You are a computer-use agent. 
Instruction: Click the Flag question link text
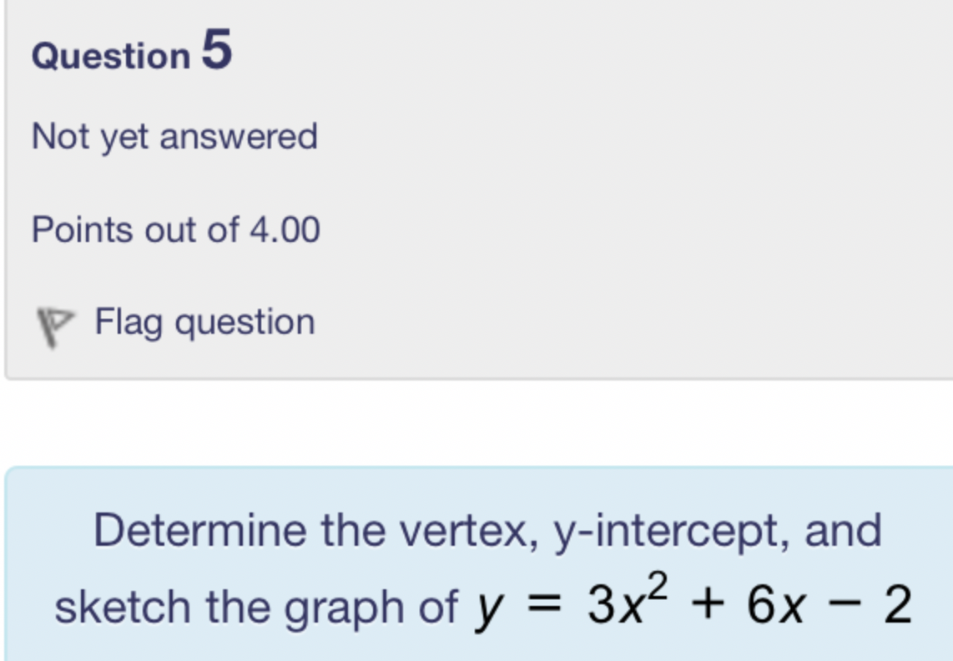(204, 322)
